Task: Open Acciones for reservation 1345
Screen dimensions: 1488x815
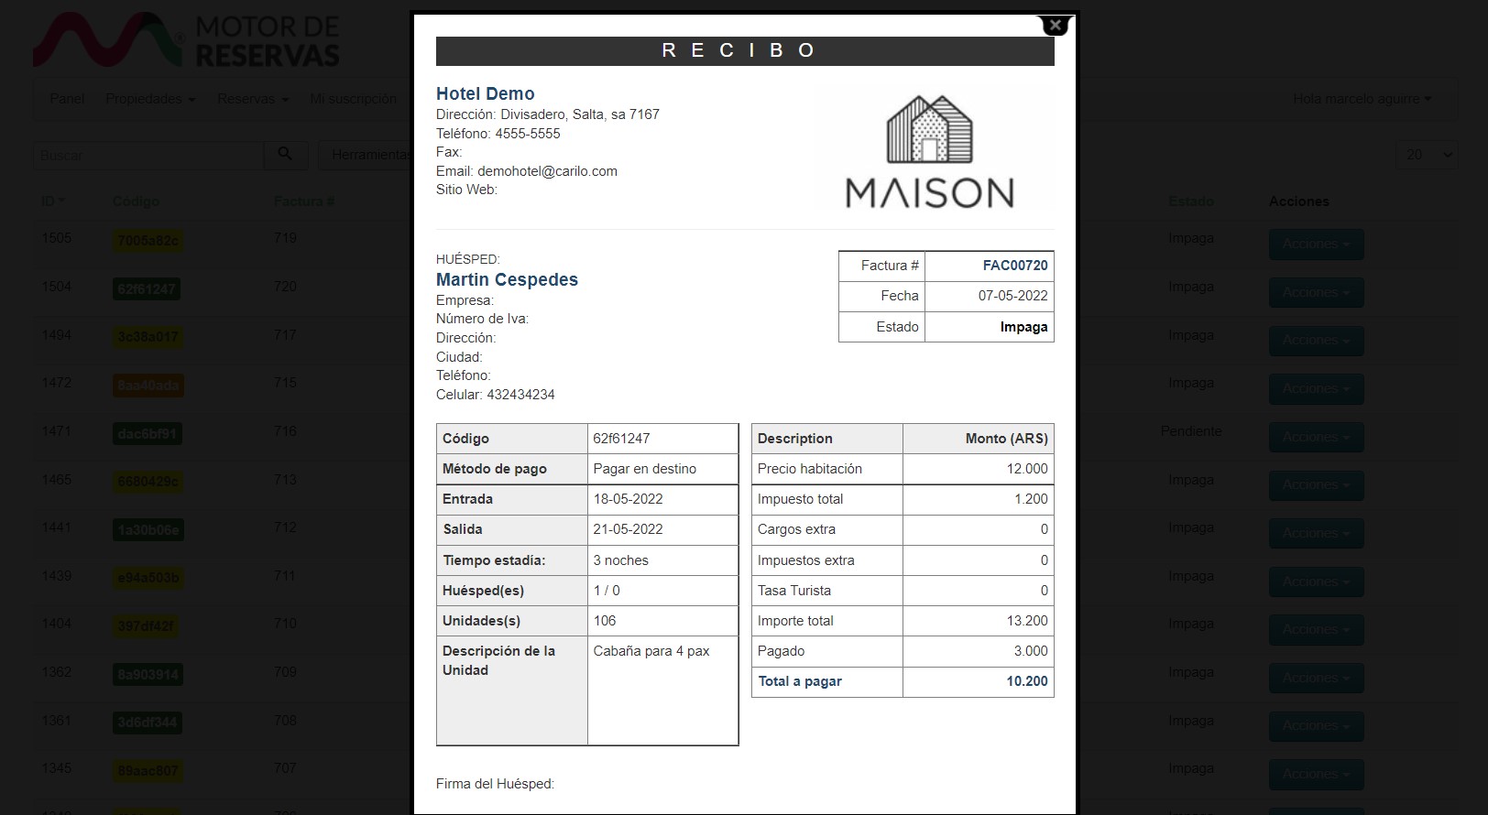Action: (1316, 774)
